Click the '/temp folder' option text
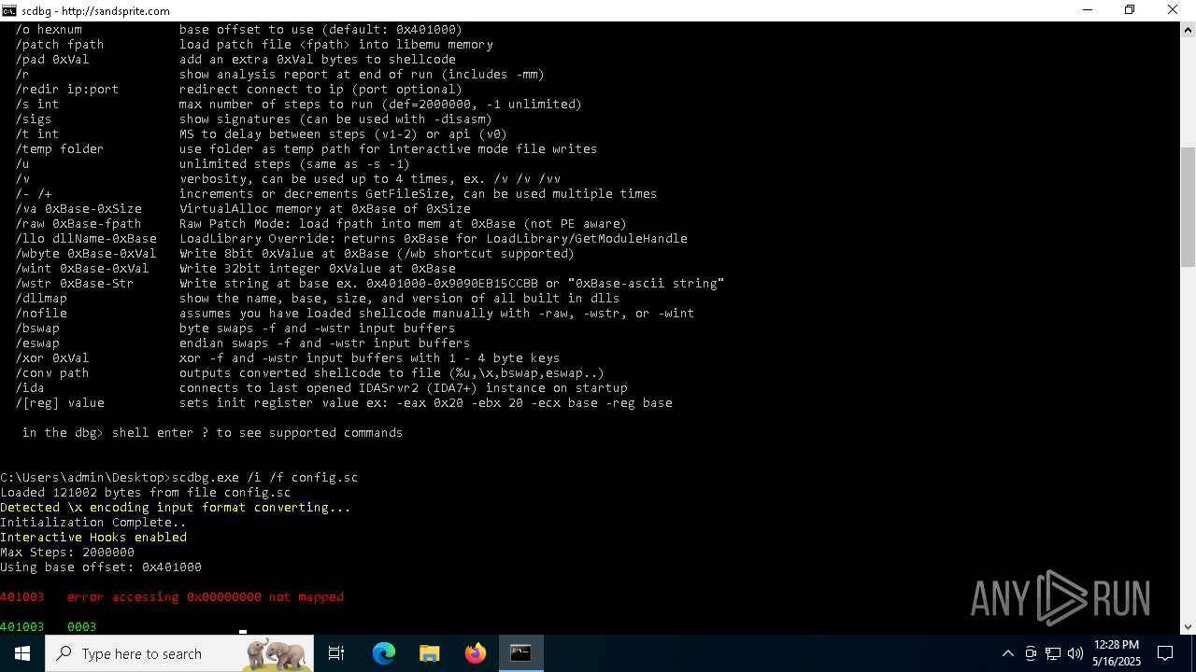 [60, 149]
